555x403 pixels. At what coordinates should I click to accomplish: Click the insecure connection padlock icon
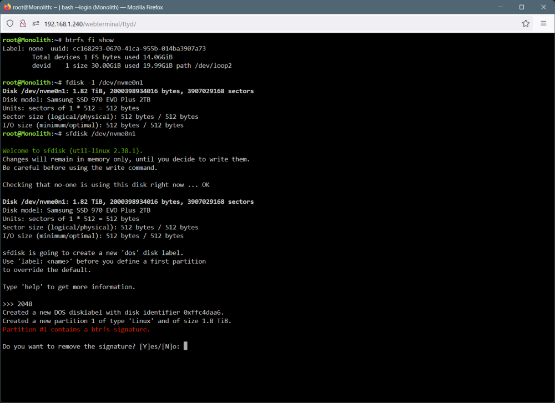point(23,23)
